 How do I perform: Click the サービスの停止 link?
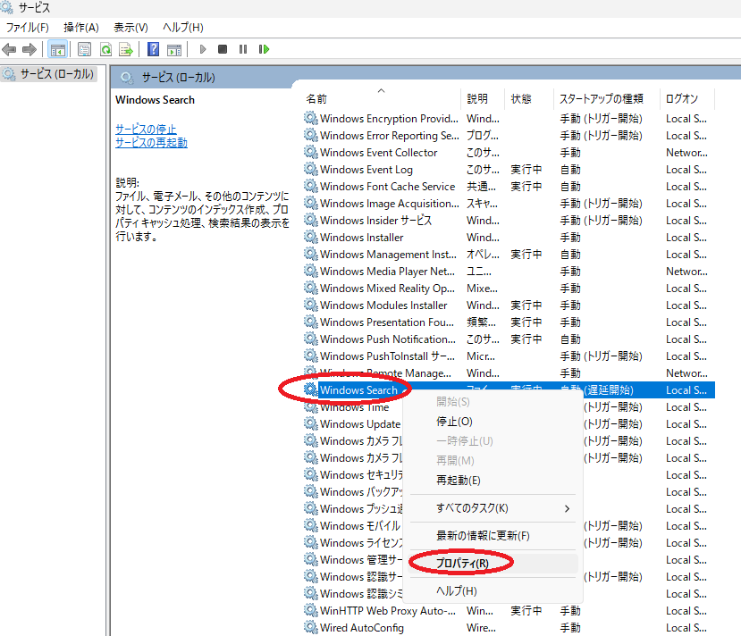(146, 129)
